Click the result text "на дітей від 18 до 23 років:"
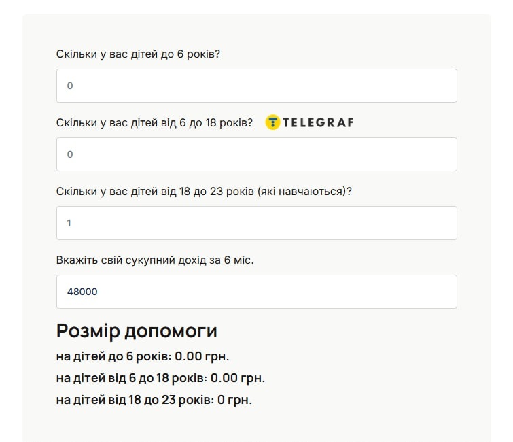This screenshot has height=442, width=513. [x=135, y=400]
